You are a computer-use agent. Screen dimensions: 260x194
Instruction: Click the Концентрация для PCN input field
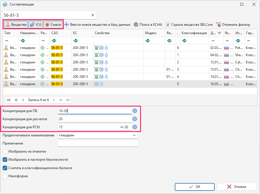[x=95, y=127]
